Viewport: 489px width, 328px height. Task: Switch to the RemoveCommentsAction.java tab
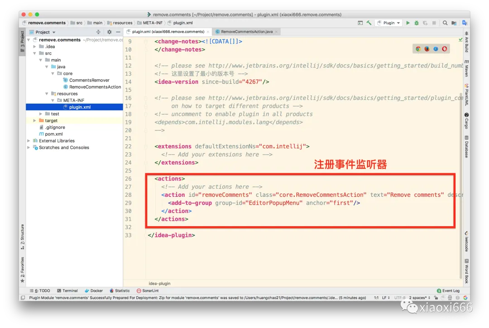[x=247, y=32]
